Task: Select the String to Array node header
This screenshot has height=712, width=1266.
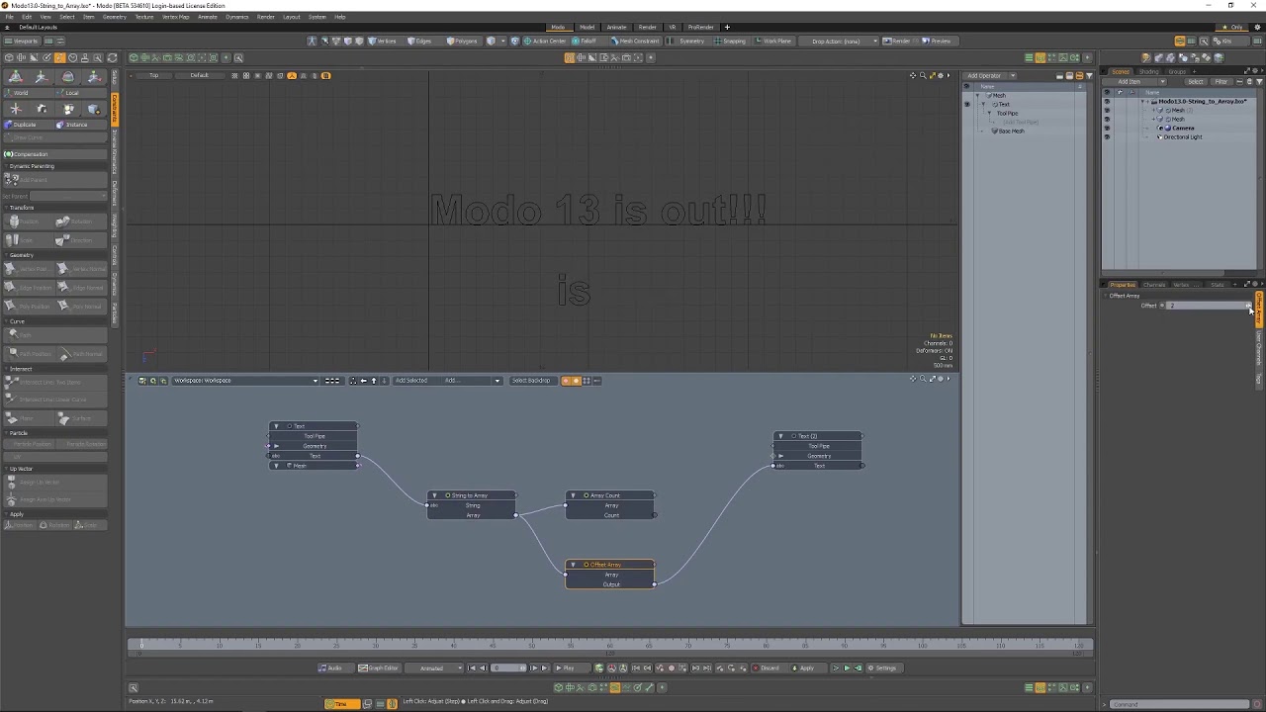Action: tap(472, 495)
